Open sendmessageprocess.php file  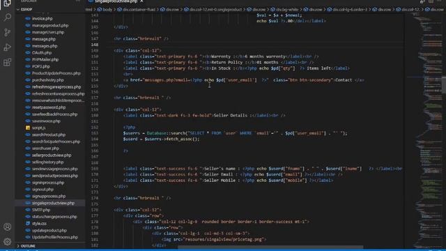click(x=54, y=169)
